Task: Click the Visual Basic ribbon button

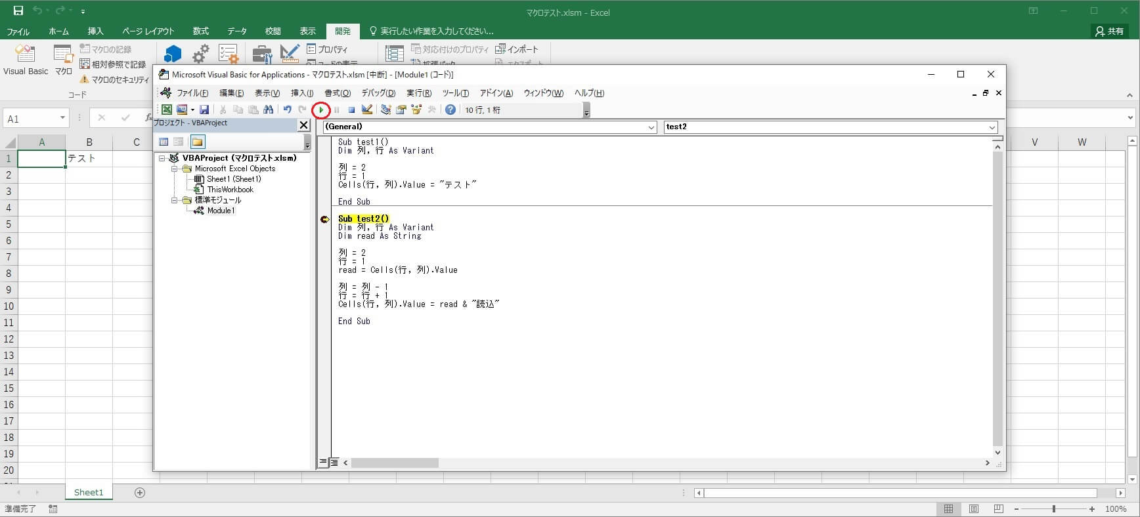Action: coord(26,59)
